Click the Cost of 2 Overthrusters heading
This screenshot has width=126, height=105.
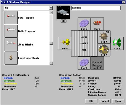[16, 75]
